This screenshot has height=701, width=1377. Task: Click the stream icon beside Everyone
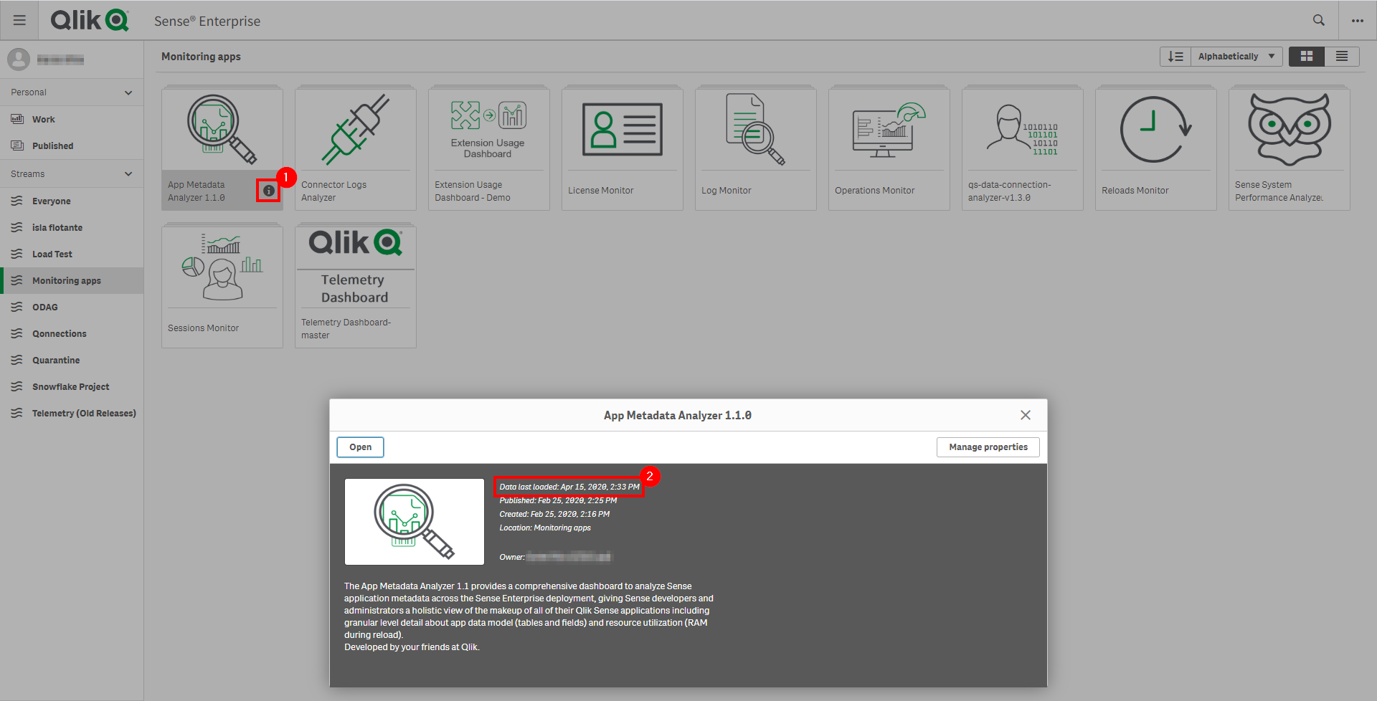click(17, 201)
